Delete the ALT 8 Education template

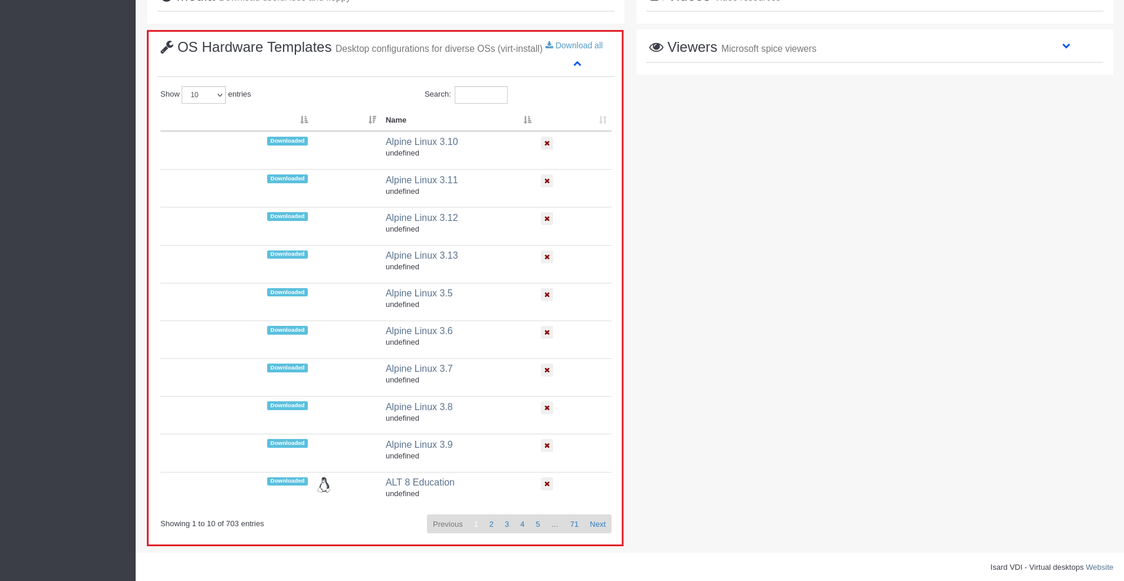click(x=547, y=484)
